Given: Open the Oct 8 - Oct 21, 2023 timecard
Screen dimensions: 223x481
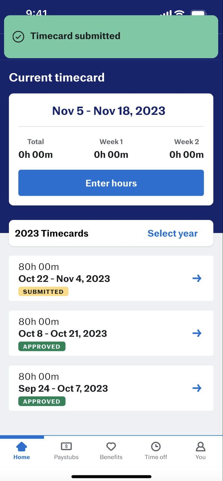Looking at the screenshot, I should (111, 333).
